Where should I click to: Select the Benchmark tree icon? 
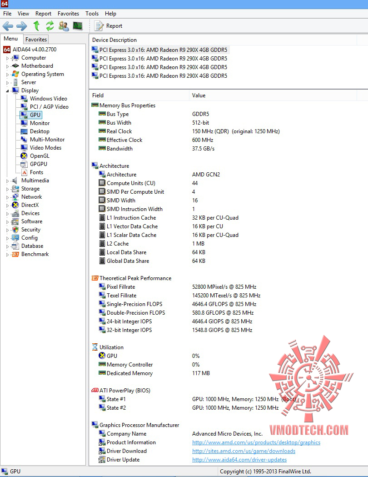tap(15, 254)
